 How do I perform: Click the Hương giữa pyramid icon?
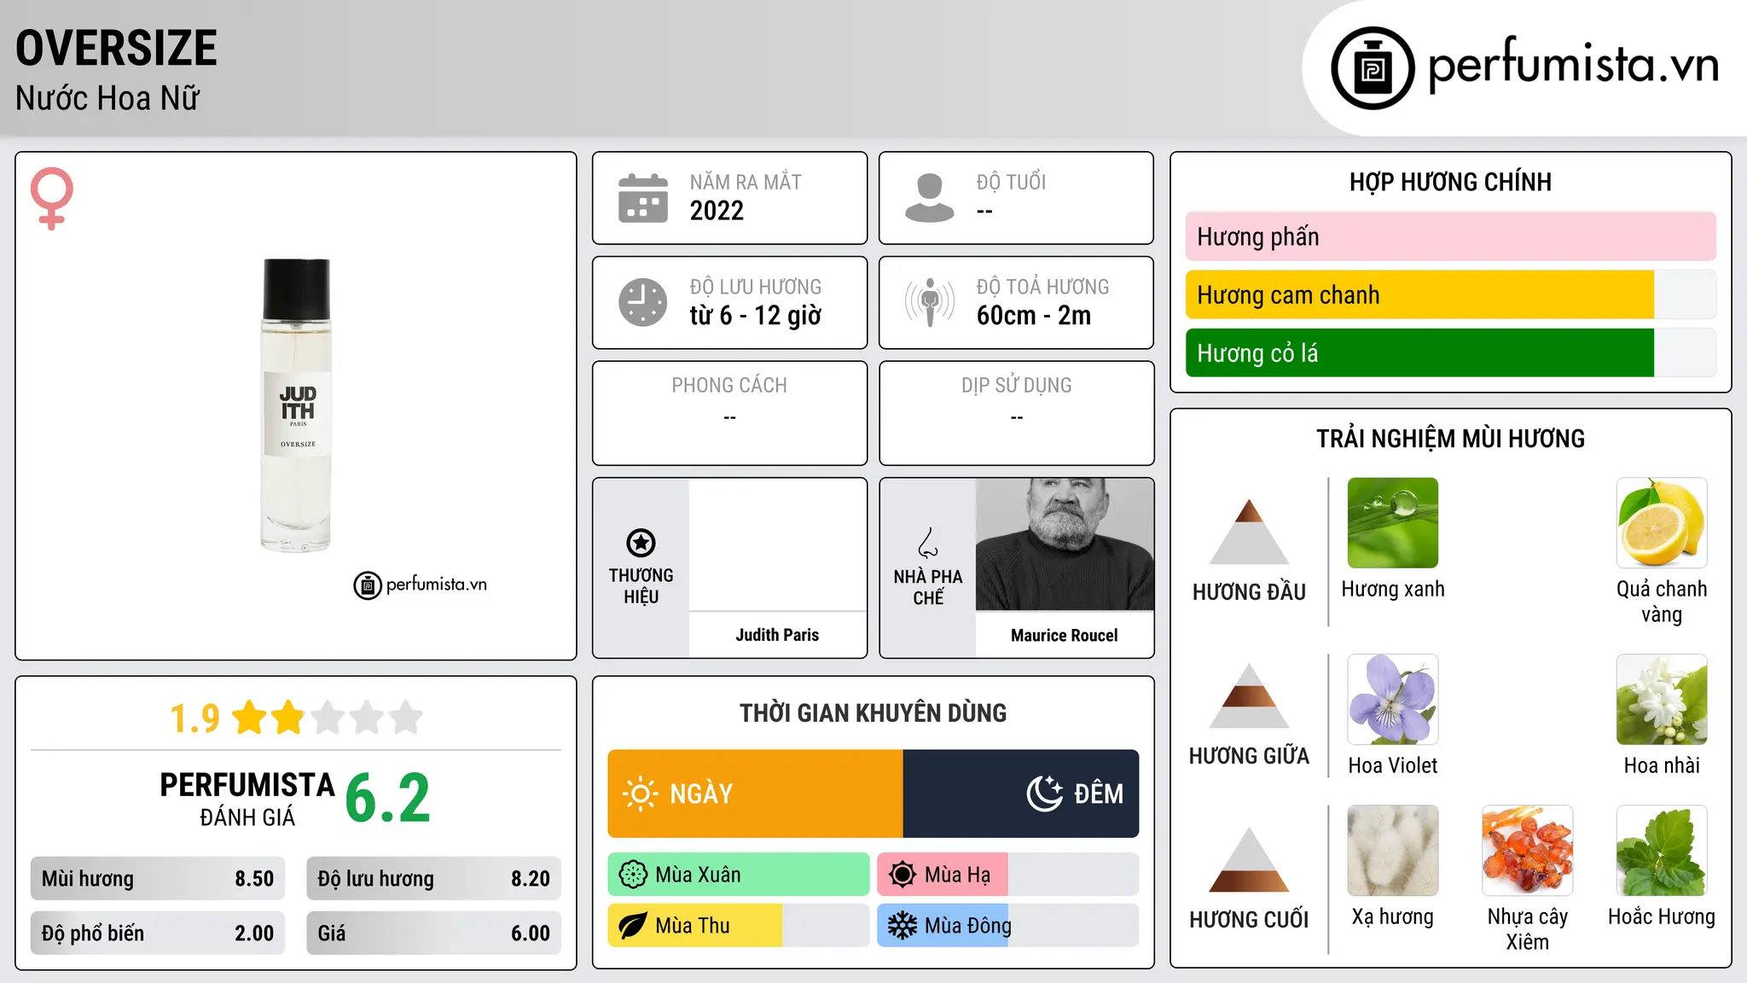(x=1249, y=695)
